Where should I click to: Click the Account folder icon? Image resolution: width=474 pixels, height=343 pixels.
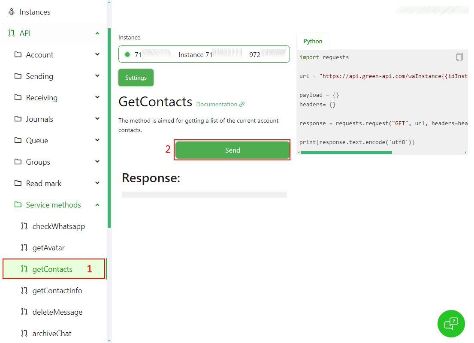tap(18, 54)
